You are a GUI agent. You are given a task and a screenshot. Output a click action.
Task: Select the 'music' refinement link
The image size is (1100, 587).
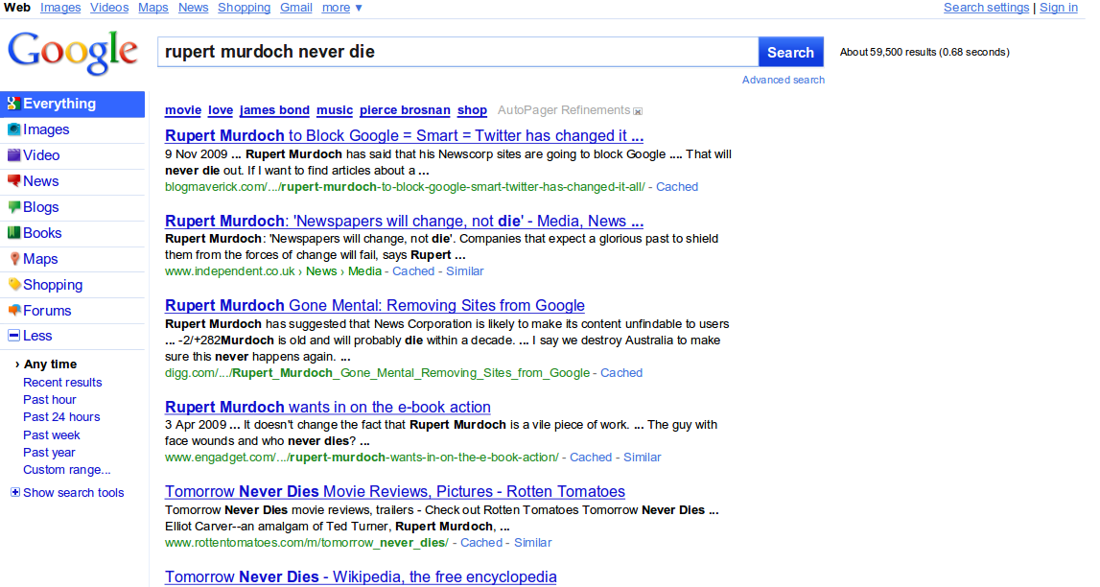335,110
